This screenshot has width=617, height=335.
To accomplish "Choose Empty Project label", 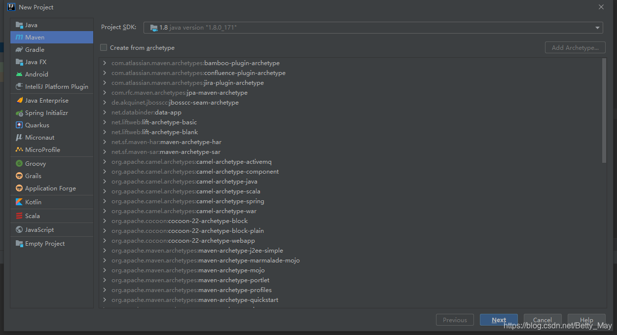I will [x=45, y=244].
